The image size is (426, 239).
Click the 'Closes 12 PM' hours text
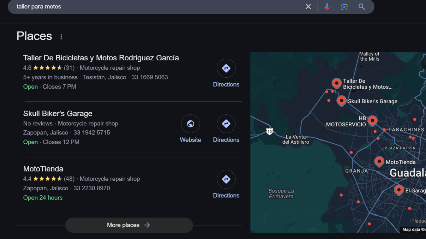[x=61, y=142]
